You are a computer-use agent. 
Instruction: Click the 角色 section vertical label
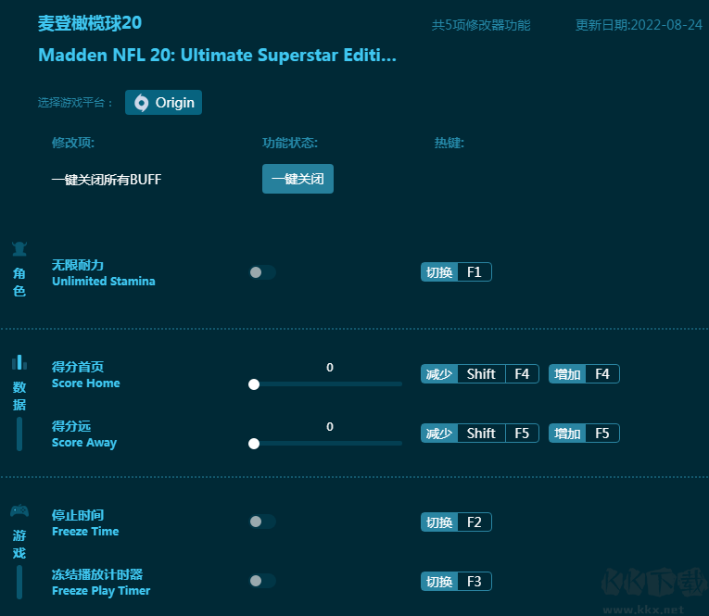pos(19,282)
